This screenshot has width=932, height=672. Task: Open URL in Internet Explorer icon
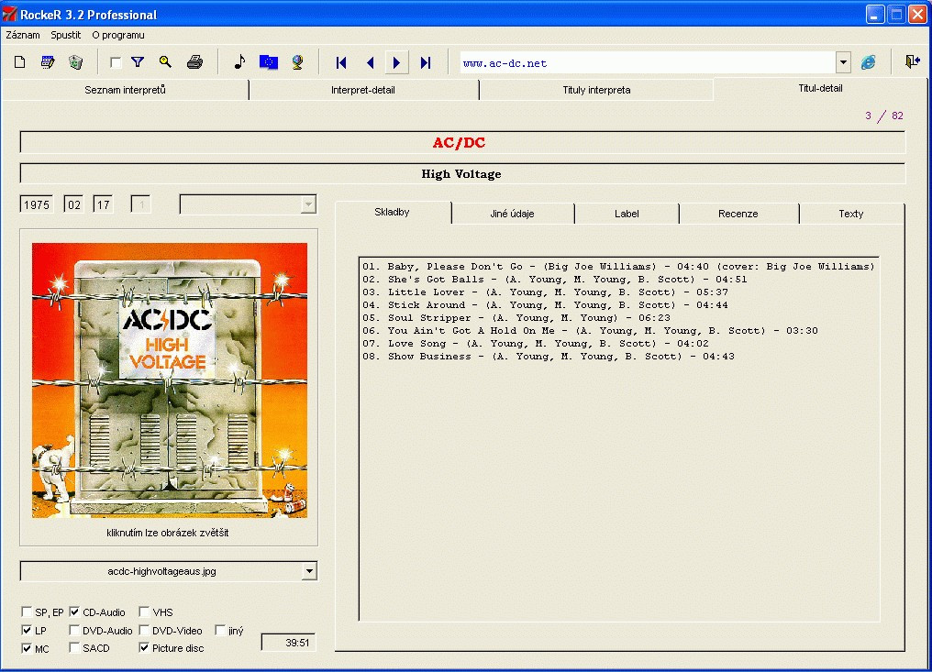tap(869, 61)
